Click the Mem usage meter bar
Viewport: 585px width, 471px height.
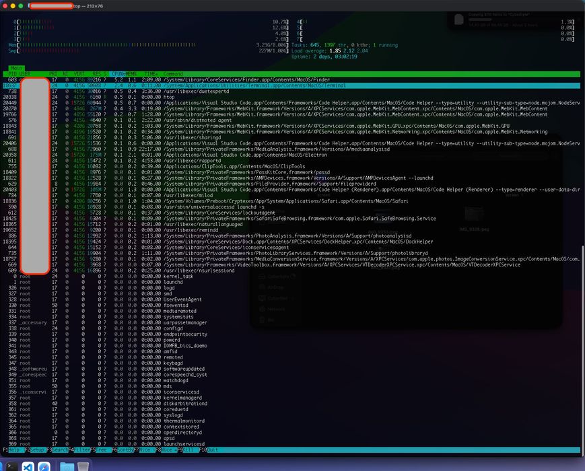point(149,45)
